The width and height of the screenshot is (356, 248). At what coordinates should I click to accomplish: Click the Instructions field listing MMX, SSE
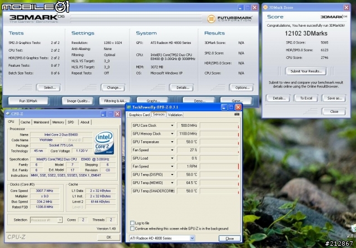pos(73,175)
